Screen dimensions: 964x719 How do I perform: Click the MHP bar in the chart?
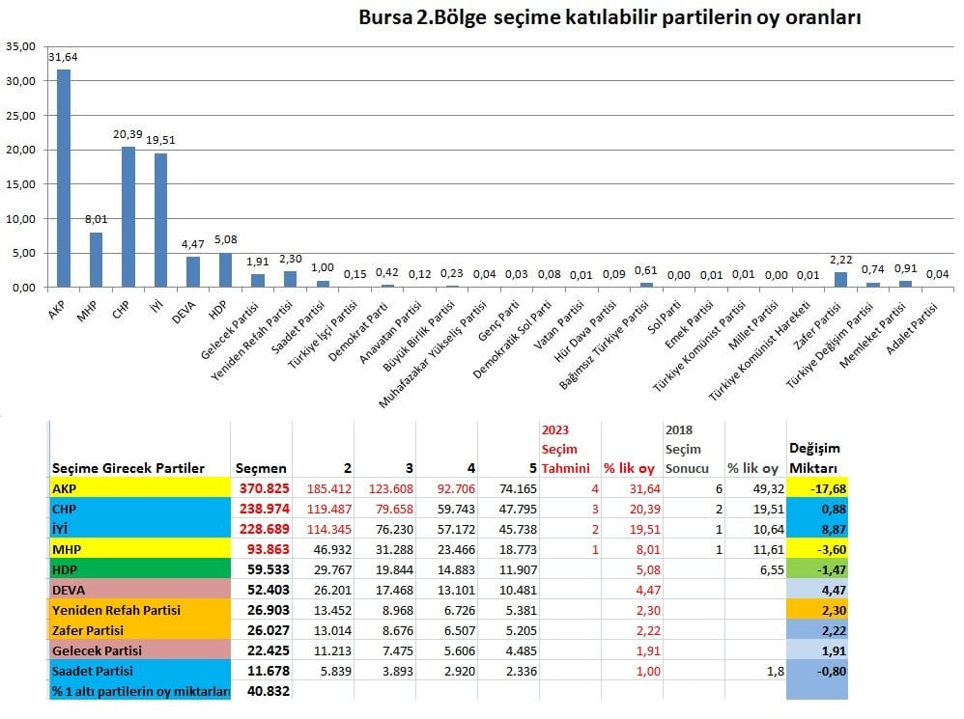tap(96, 260)
